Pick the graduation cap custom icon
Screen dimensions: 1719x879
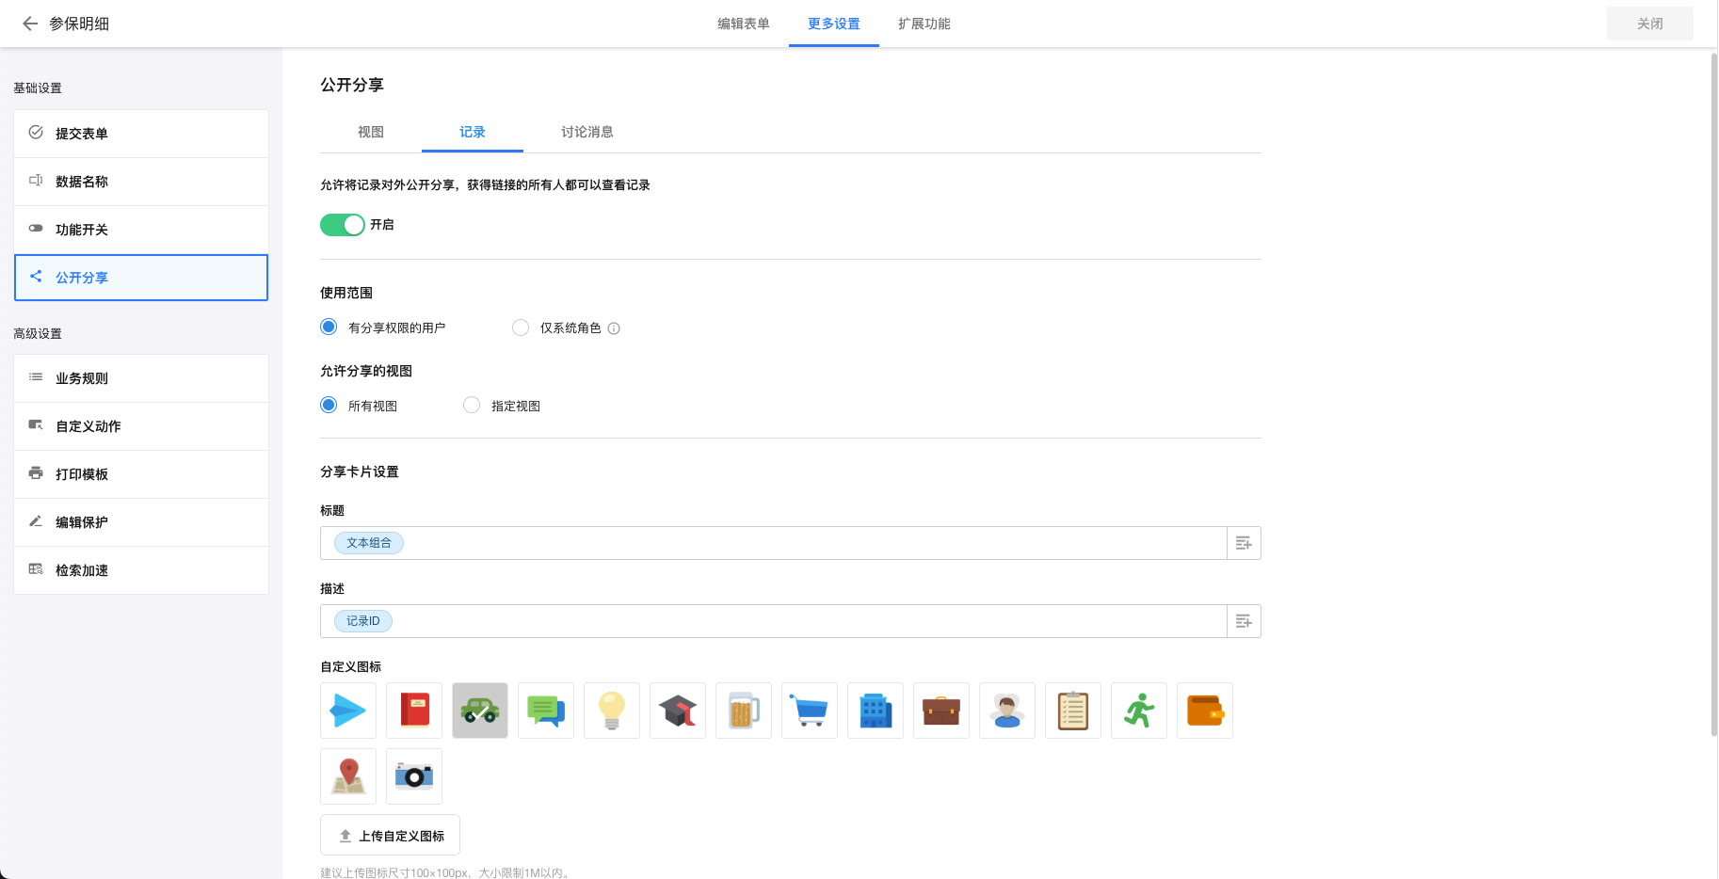678,711
